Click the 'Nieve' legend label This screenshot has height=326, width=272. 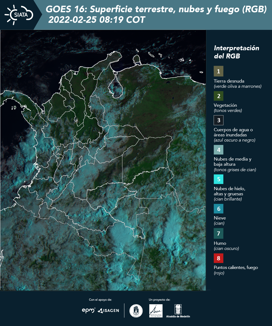click(x=220, y=218)
